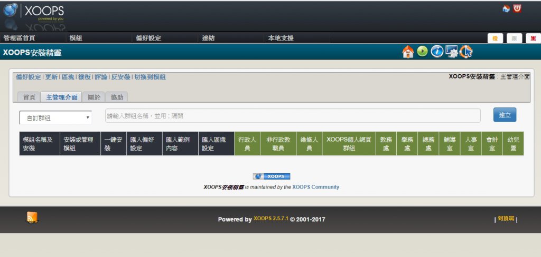Select the 主管理介面 tab

point(61,97)
